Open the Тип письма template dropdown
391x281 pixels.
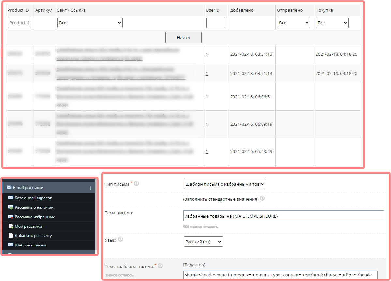[x=225, y=184]
